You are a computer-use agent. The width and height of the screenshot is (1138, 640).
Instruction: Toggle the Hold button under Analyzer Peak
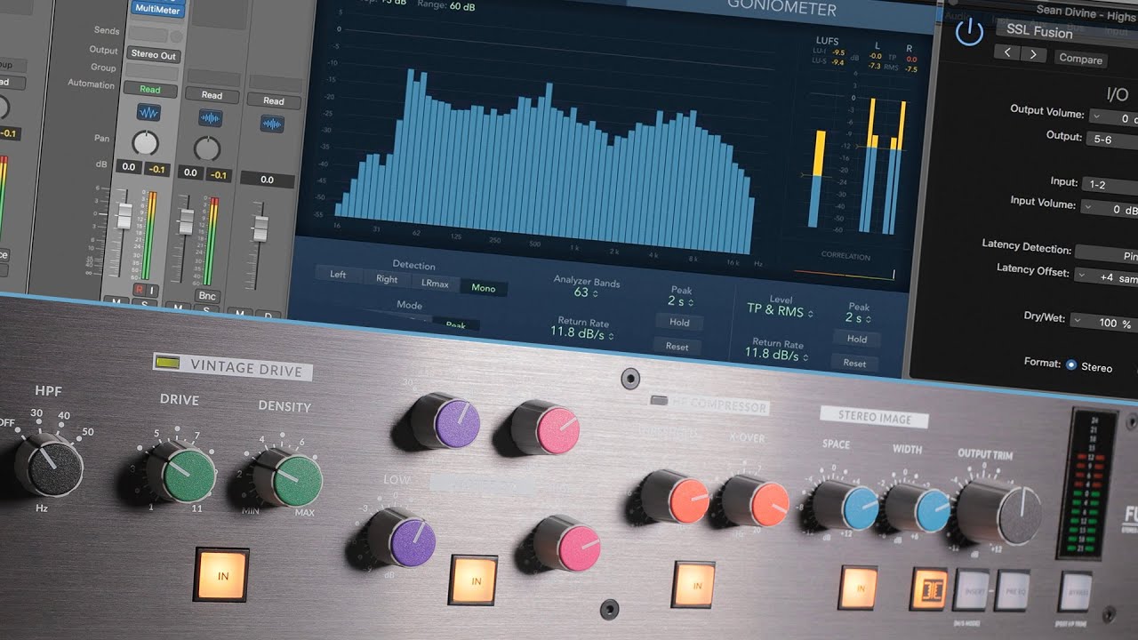(x=678, y=323)
